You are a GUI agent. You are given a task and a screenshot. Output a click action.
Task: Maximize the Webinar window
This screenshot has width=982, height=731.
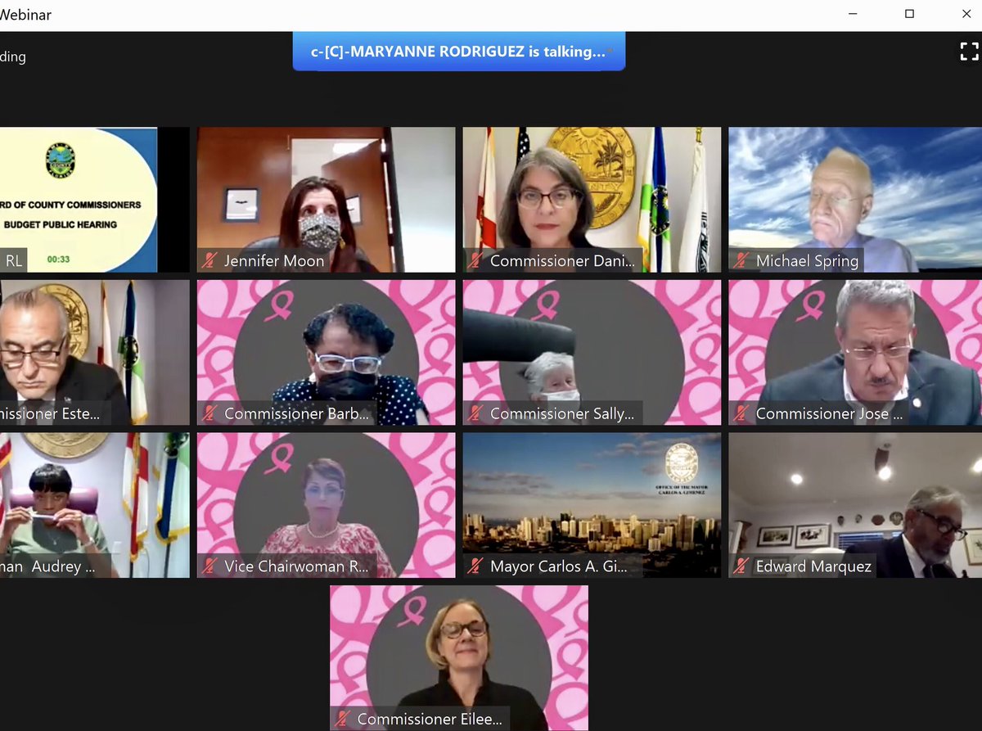pyautogui.click(x=909, y=14)
